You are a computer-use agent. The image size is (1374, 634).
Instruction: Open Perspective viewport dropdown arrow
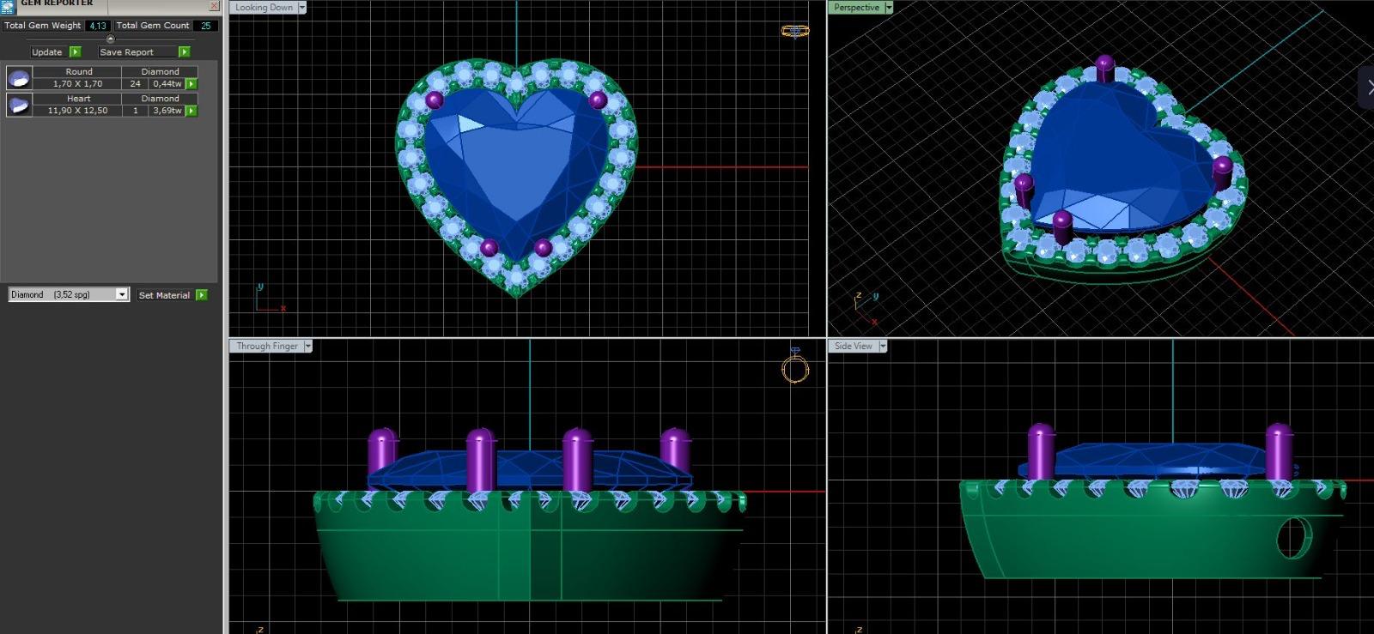pos(889,8)
